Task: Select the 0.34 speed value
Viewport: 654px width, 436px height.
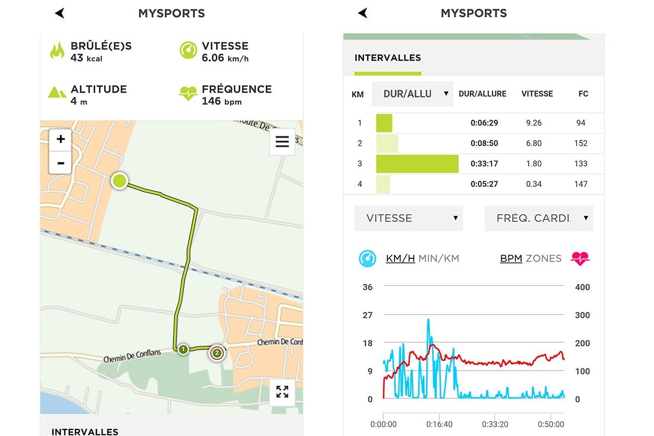Action: pos(534,184)
